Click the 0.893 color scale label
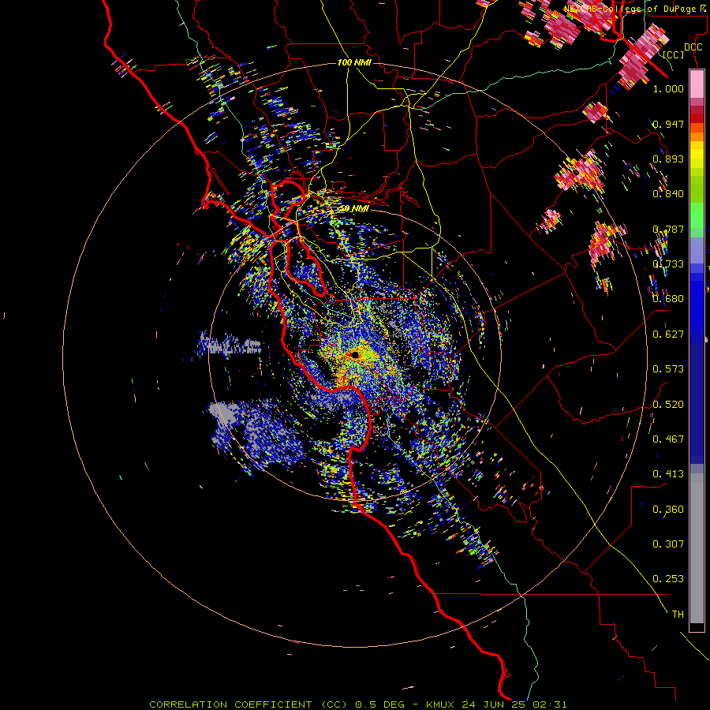This screenshot has width=710, height=710. (x=668, y=159)
